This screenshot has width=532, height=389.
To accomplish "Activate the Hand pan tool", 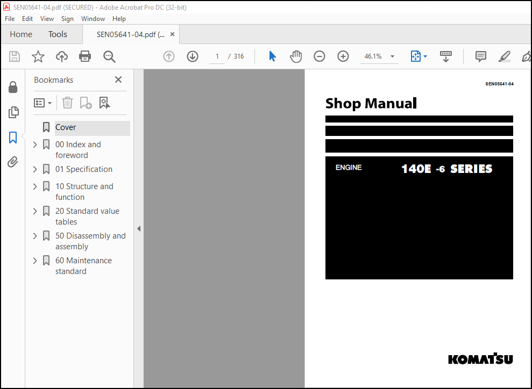I will pyautogui.click(x=296, y=56).
